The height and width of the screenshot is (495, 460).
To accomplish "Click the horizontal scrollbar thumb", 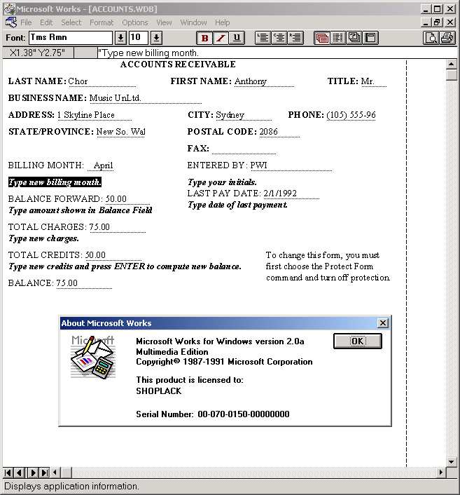I will (67, 473).
